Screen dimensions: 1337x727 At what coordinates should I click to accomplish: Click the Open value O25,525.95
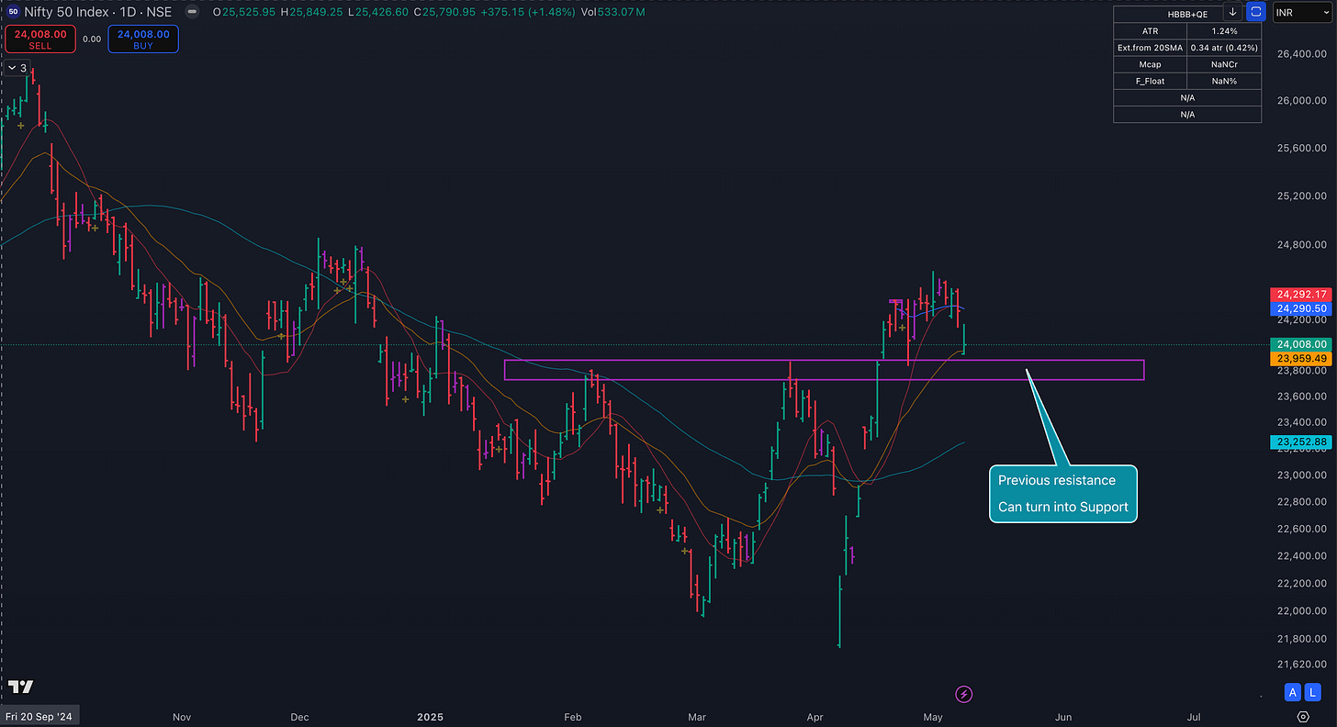point(245,13)
